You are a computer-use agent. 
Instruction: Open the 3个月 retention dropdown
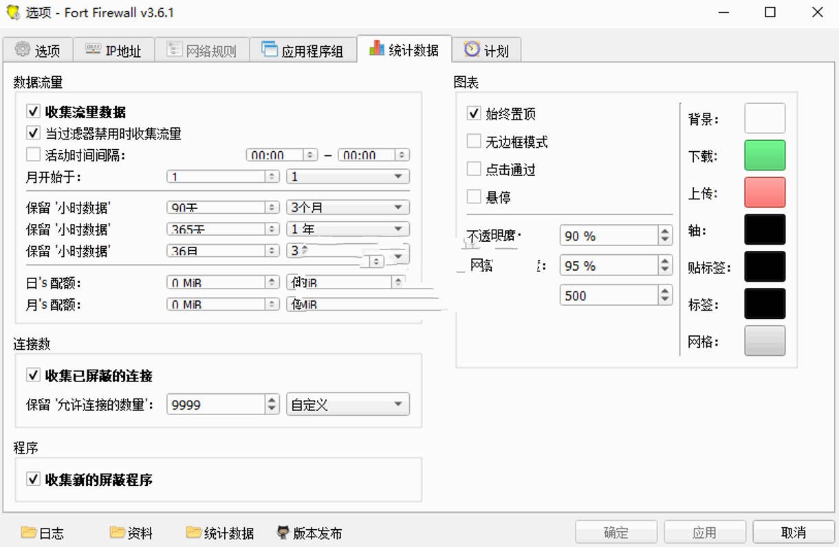click(348, 207)
